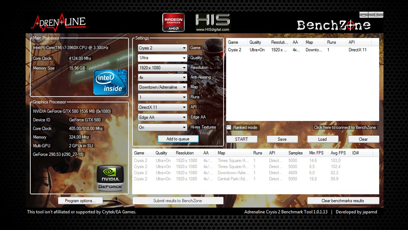Click the Intel inside badge

click(x=110, y=82)
